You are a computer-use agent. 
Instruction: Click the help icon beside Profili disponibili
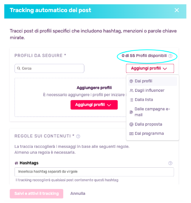(170, 56)
